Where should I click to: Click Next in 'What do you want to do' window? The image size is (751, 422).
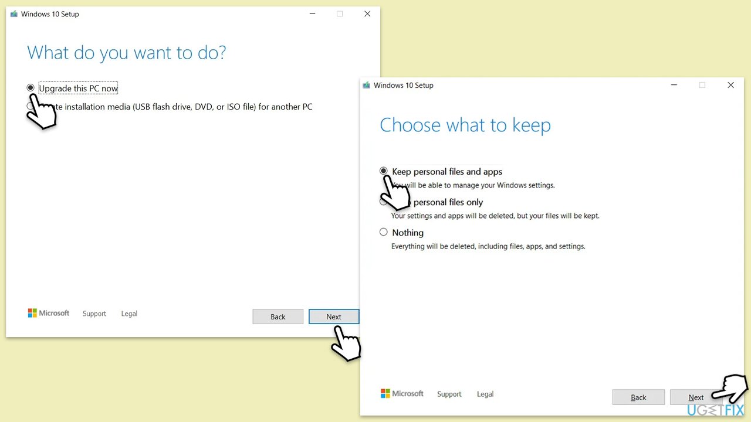pos(334,316)
